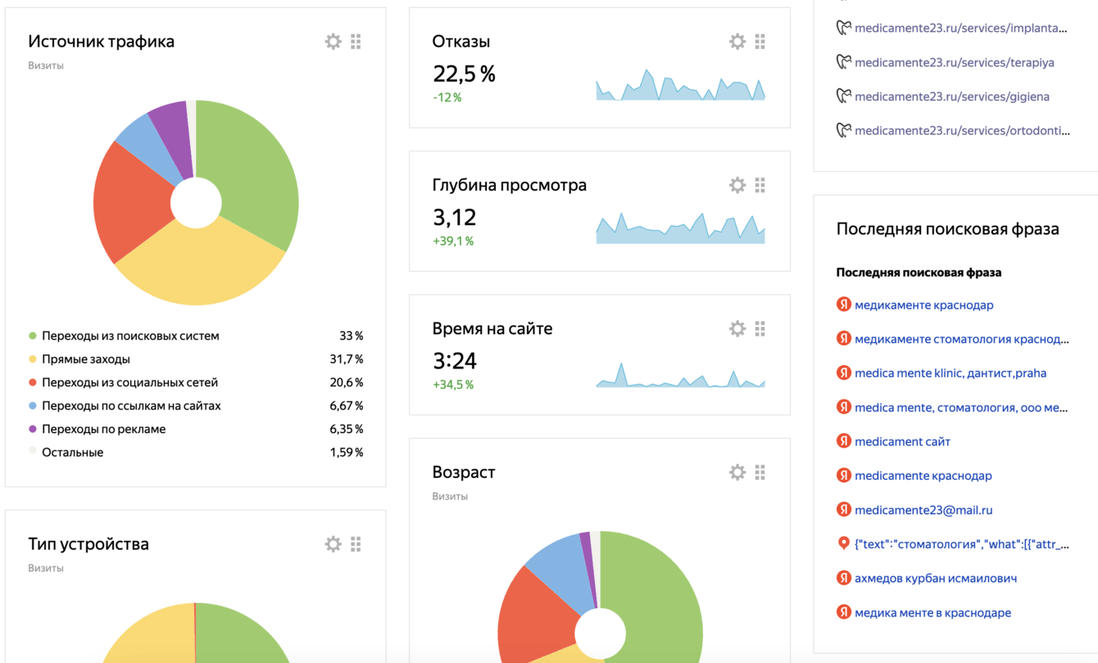The image size is (1098, 663).
Task: Click the Время на сайте 3:24 value
Action: (454, 361)
